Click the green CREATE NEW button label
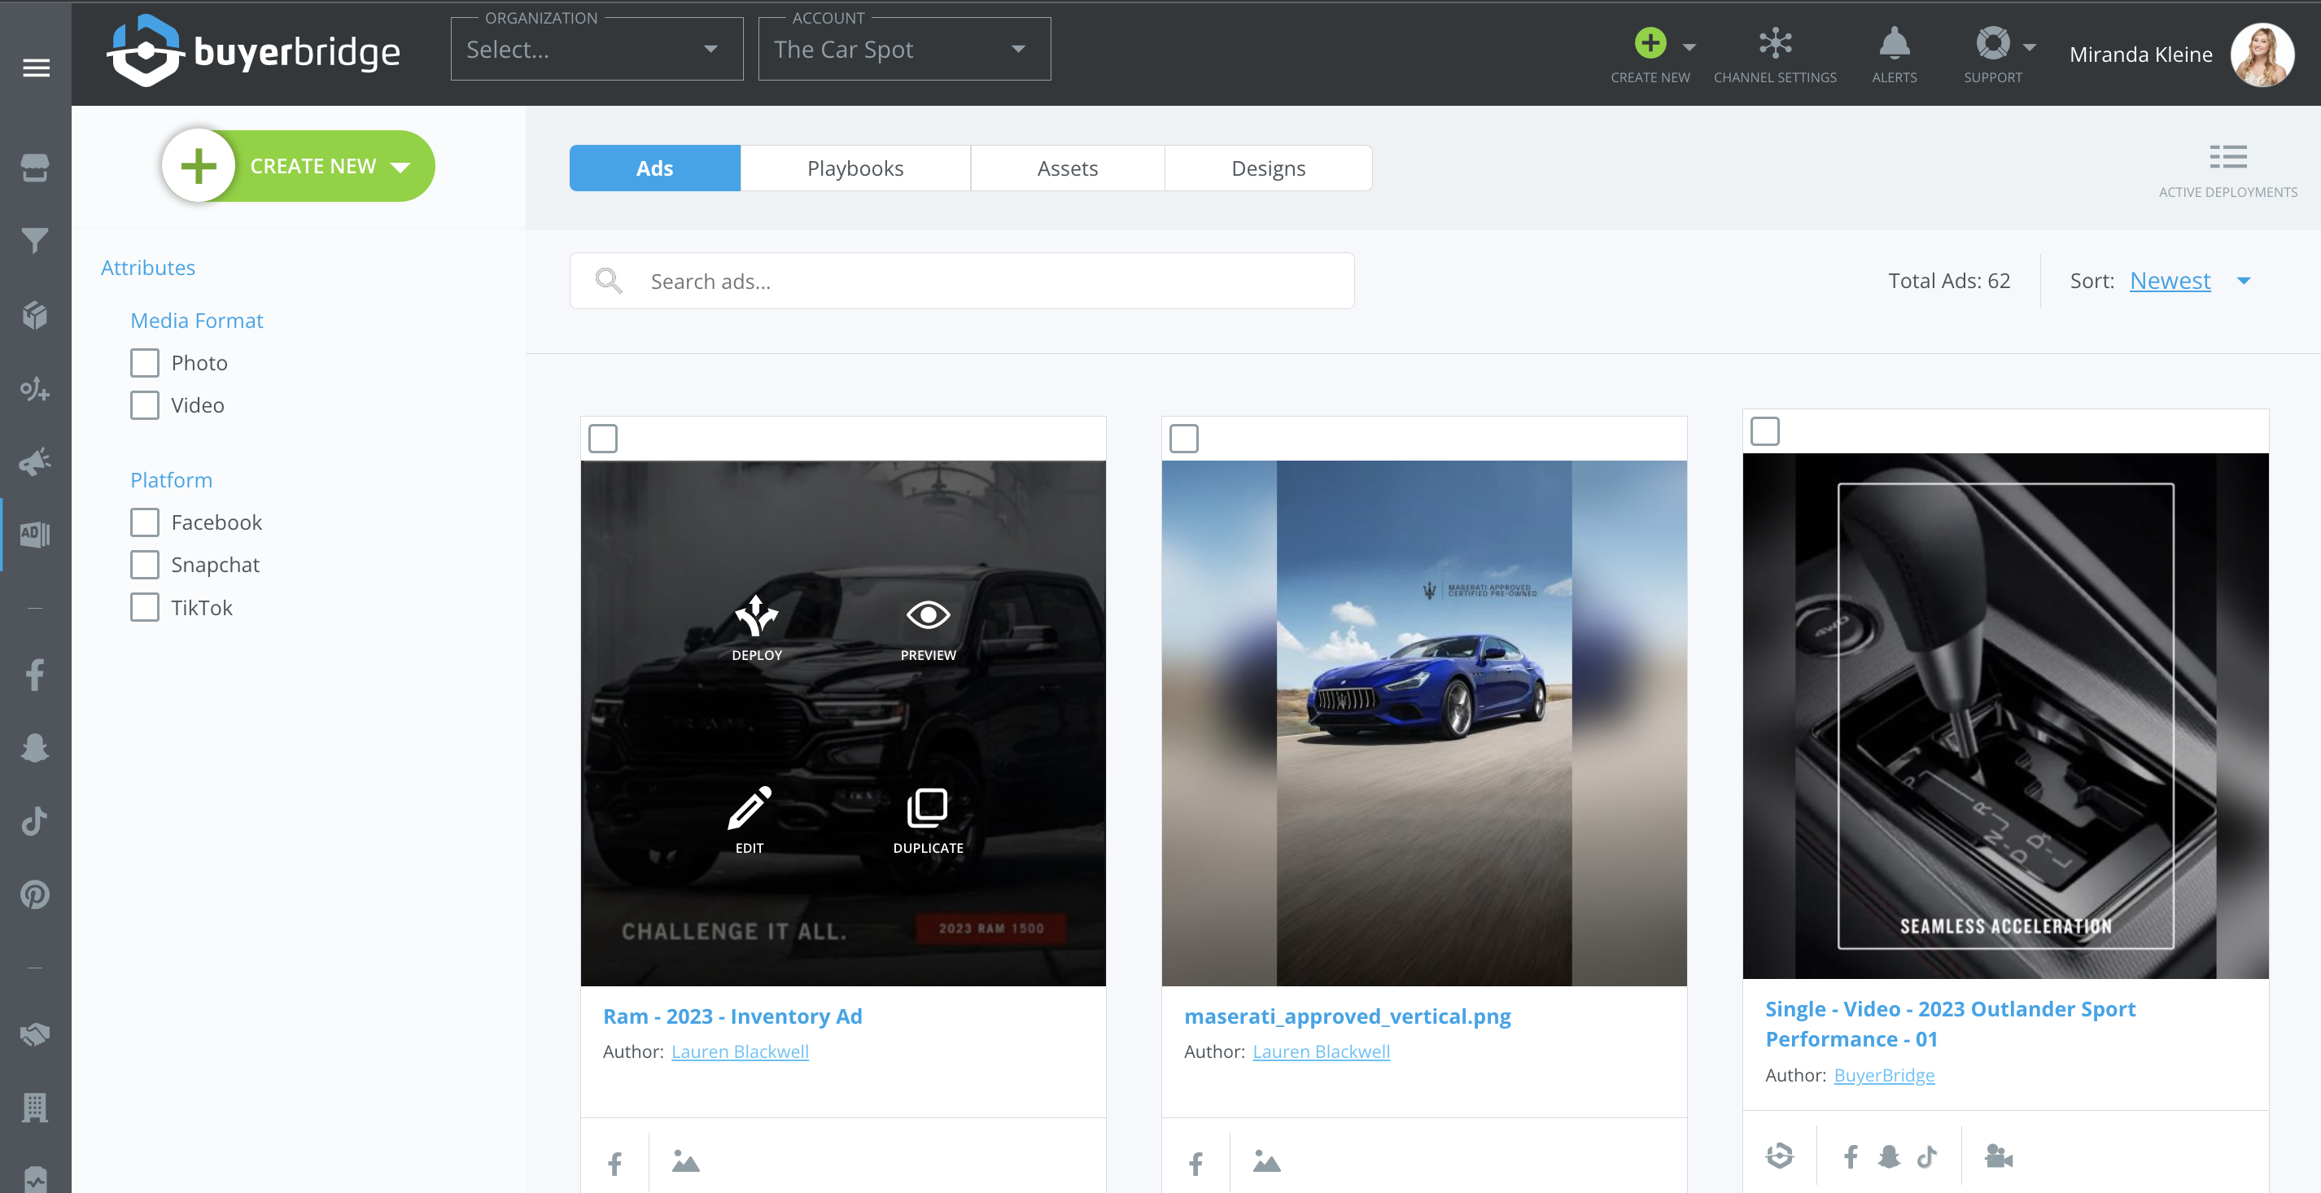Viewport: 2321px width, 1193px height. (313, 166)
